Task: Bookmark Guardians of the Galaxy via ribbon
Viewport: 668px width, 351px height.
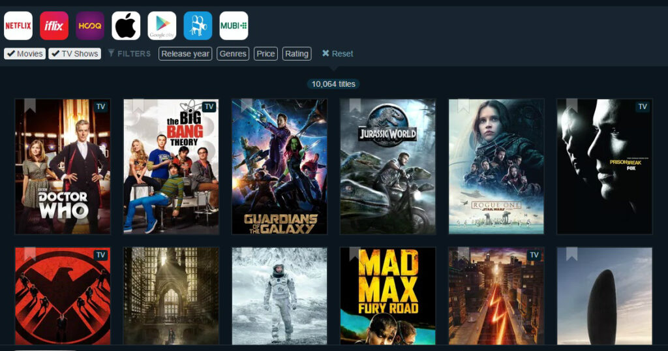Action: (247, 106)
